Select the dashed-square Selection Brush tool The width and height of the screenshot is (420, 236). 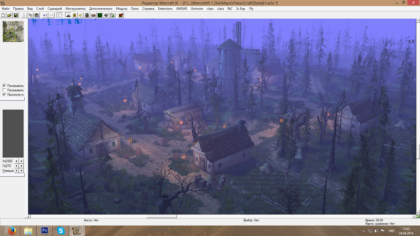tap(60, 15)
